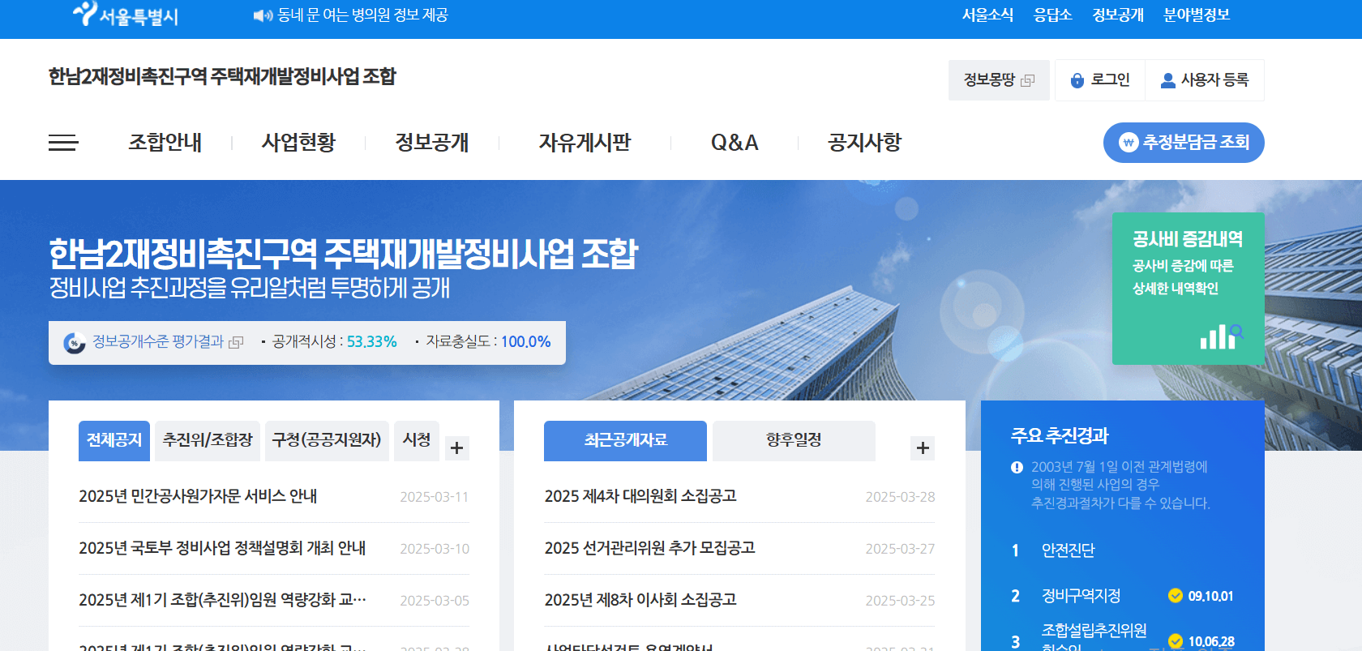Image resolution: width=1362 pixels, height=651 pixels.
Task: Open 2025 제4차 대의원회 소집공고
Action: [640, 496]
